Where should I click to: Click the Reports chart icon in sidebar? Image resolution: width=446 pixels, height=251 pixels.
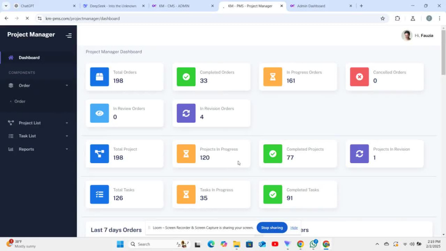[11, 149]
